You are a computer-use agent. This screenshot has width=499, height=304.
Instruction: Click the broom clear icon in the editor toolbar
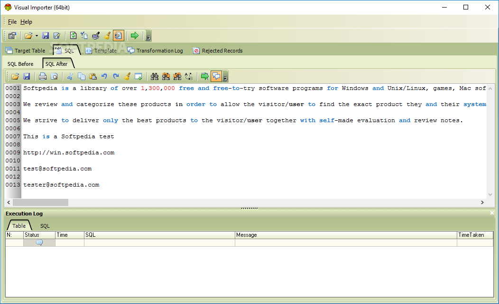coord(127,76)
